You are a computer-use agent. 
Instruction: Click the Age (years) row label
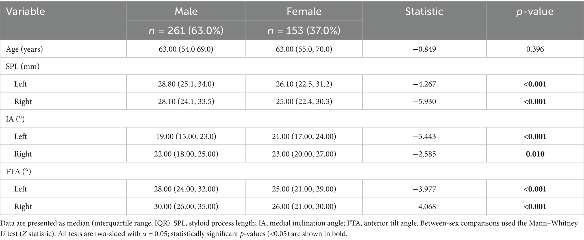click(24, 49)
